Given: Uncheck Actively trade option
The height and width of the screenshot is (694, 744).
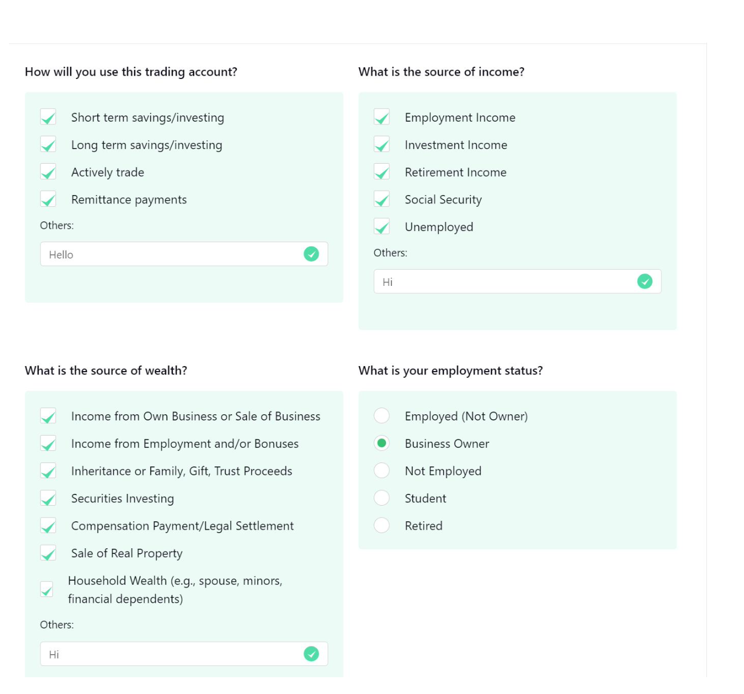Looking at the screenshot, I should (48, 172).
